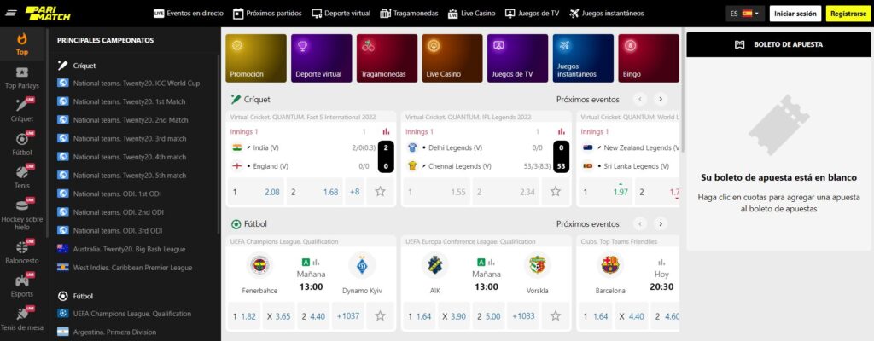Open the ES language dropdown
874x341 pixels.
[744, 14]
